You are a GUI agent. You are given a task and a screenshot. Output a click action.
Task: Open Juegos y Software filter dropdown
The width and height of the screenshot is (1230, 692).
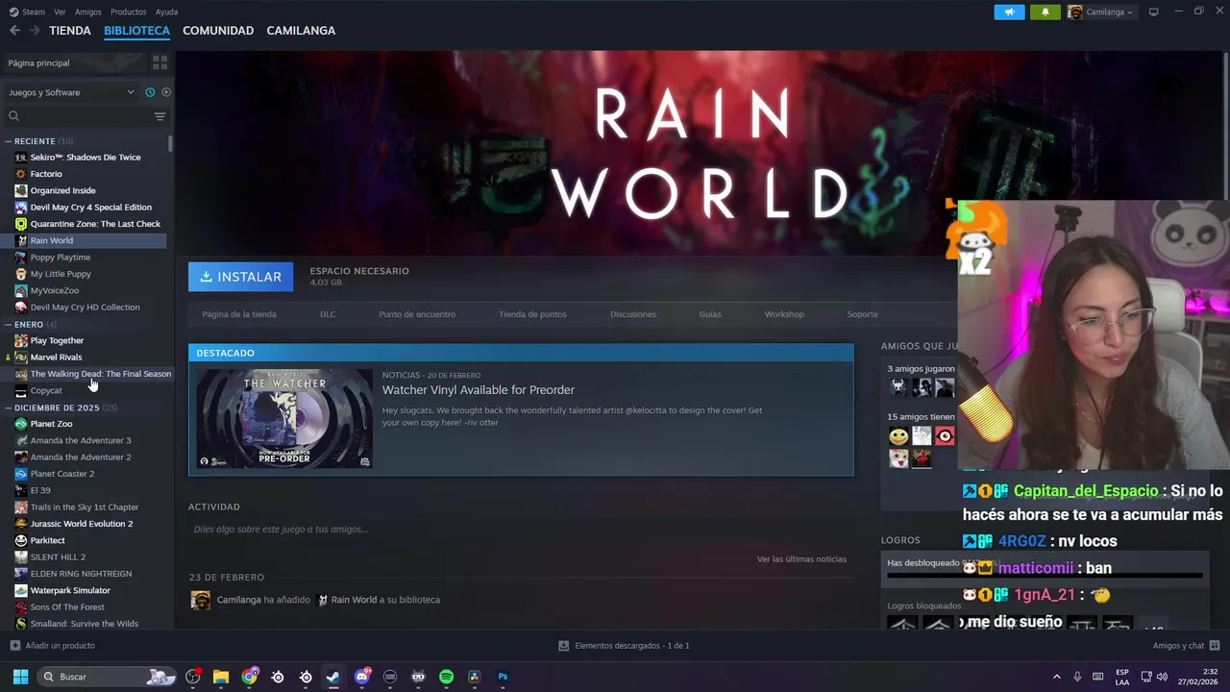coord(72,92)
